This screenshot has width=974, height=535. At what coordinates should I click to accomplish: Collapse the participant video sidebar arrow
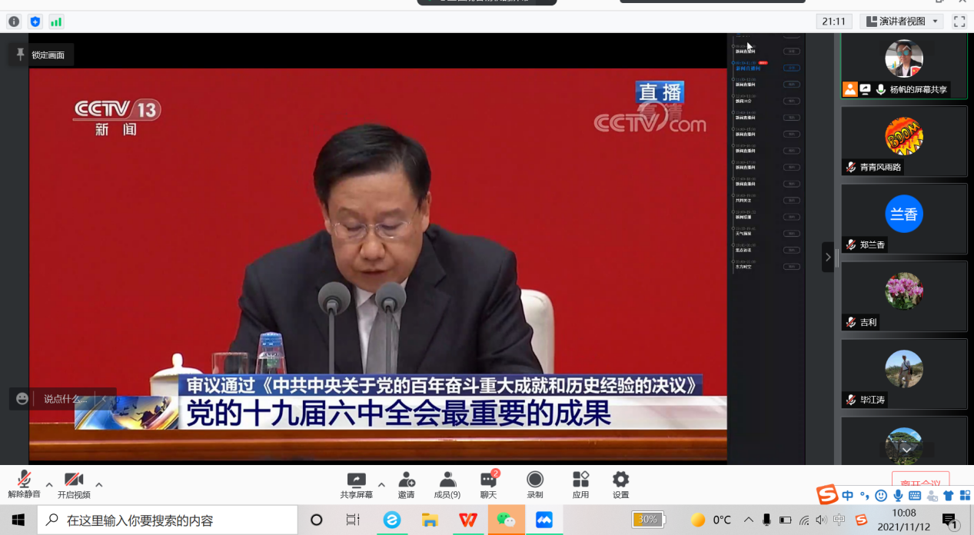point(827,257)
